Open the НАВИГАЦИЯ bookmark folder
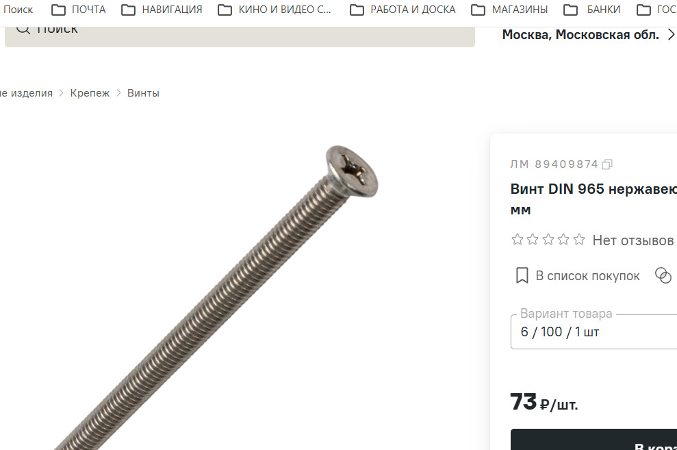The image size is (677, 450). tap(162, 10)
